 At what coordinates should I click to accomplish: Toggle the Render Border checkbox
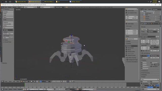[126, 24]
